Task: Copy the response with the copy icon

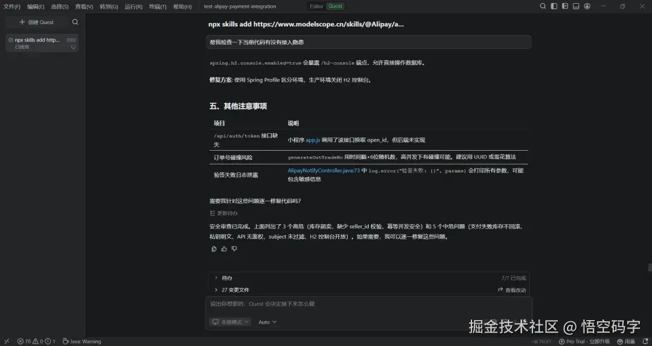Action: [x=214, y=249]
